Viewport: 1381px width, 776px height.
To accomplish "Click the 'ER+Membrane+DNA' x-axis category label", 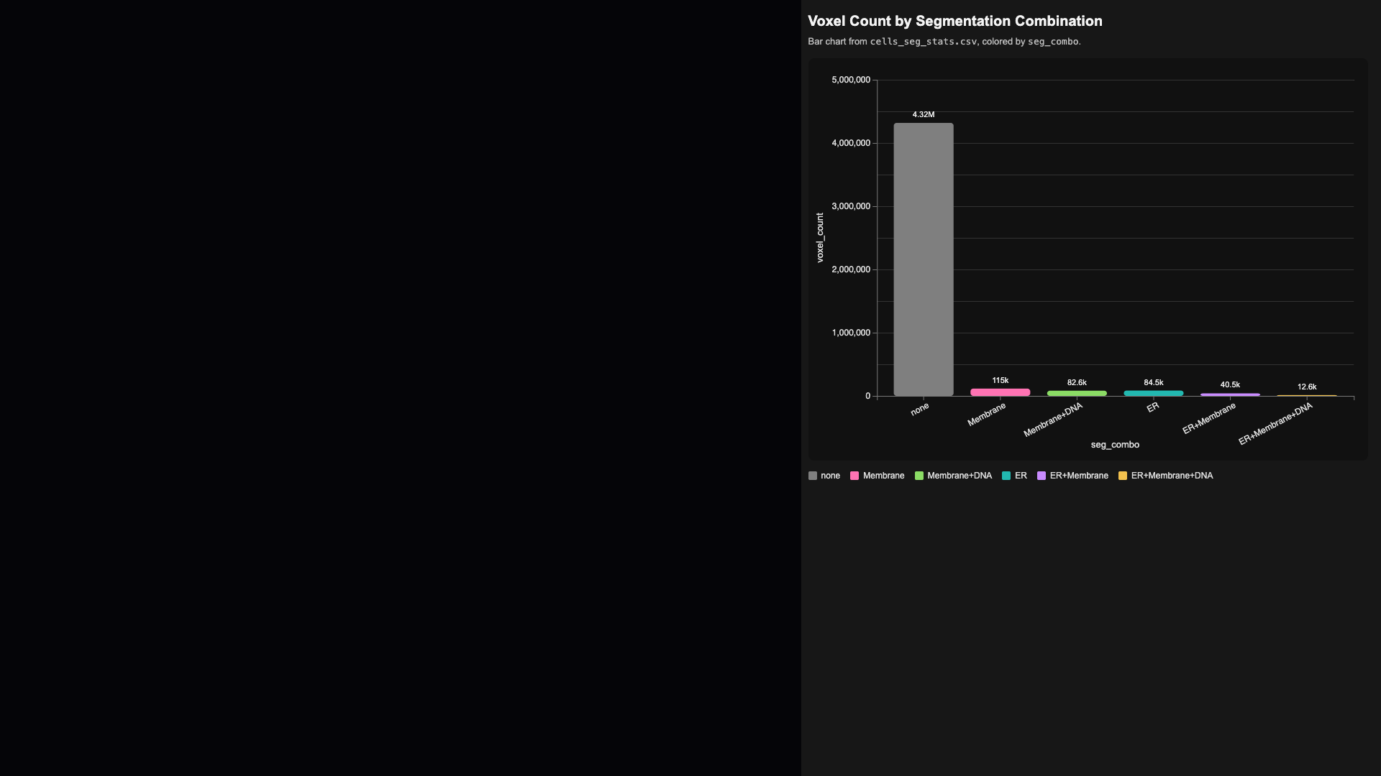I will coord(1276,424).
